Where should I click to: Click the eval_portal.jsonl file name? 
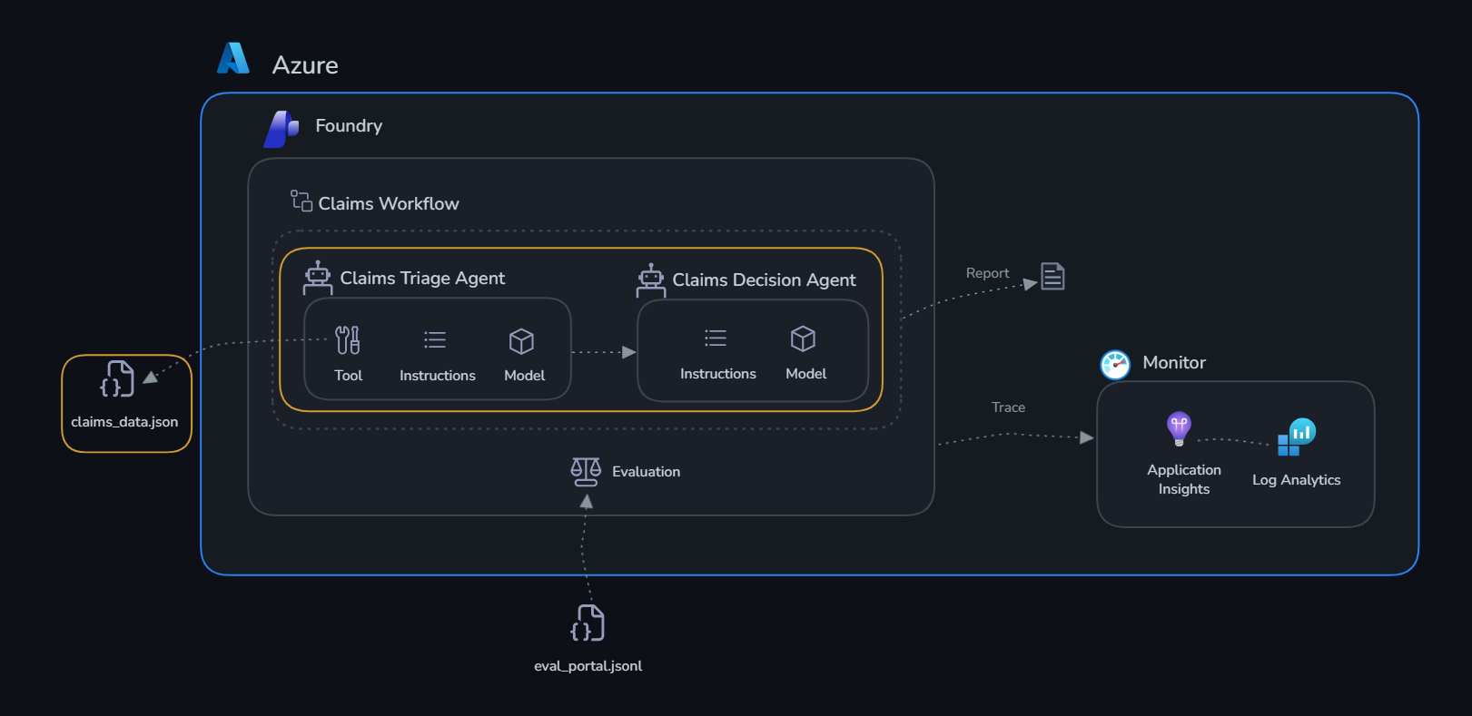[588, 666]
